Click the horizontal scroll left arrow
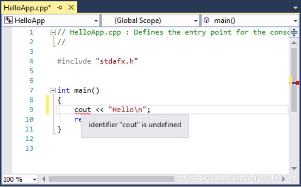The height and width of the screenshot is (187, 301). (44, 179)
